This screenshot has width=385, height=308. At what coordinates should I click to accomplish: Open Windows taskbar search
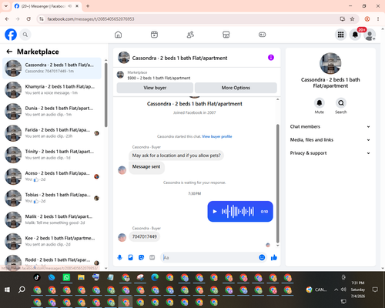click(x=22, y=290)
